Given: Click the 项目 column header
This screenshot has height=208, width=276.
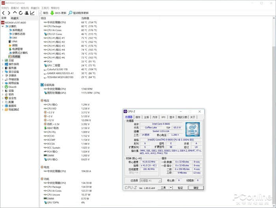Looking at the screenshot, I should [43, 18].
